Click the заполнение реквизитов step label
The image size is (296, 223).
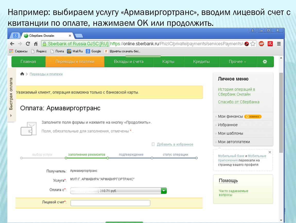click(87, 154)
